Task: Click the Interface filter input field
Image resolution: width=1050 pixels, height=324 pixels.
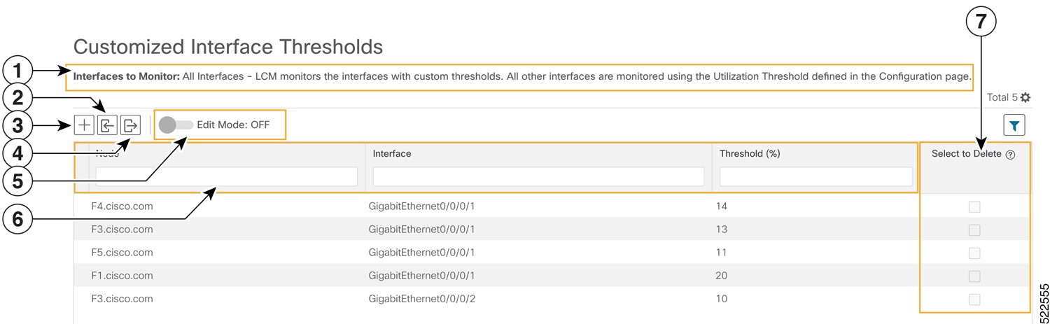Action: [538, 176]
